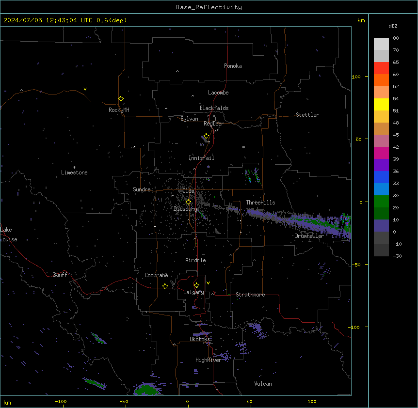Click the 50 tick label on the horizontal axis
The height and width of the screenshot is (408, 418).
(249, 401)
